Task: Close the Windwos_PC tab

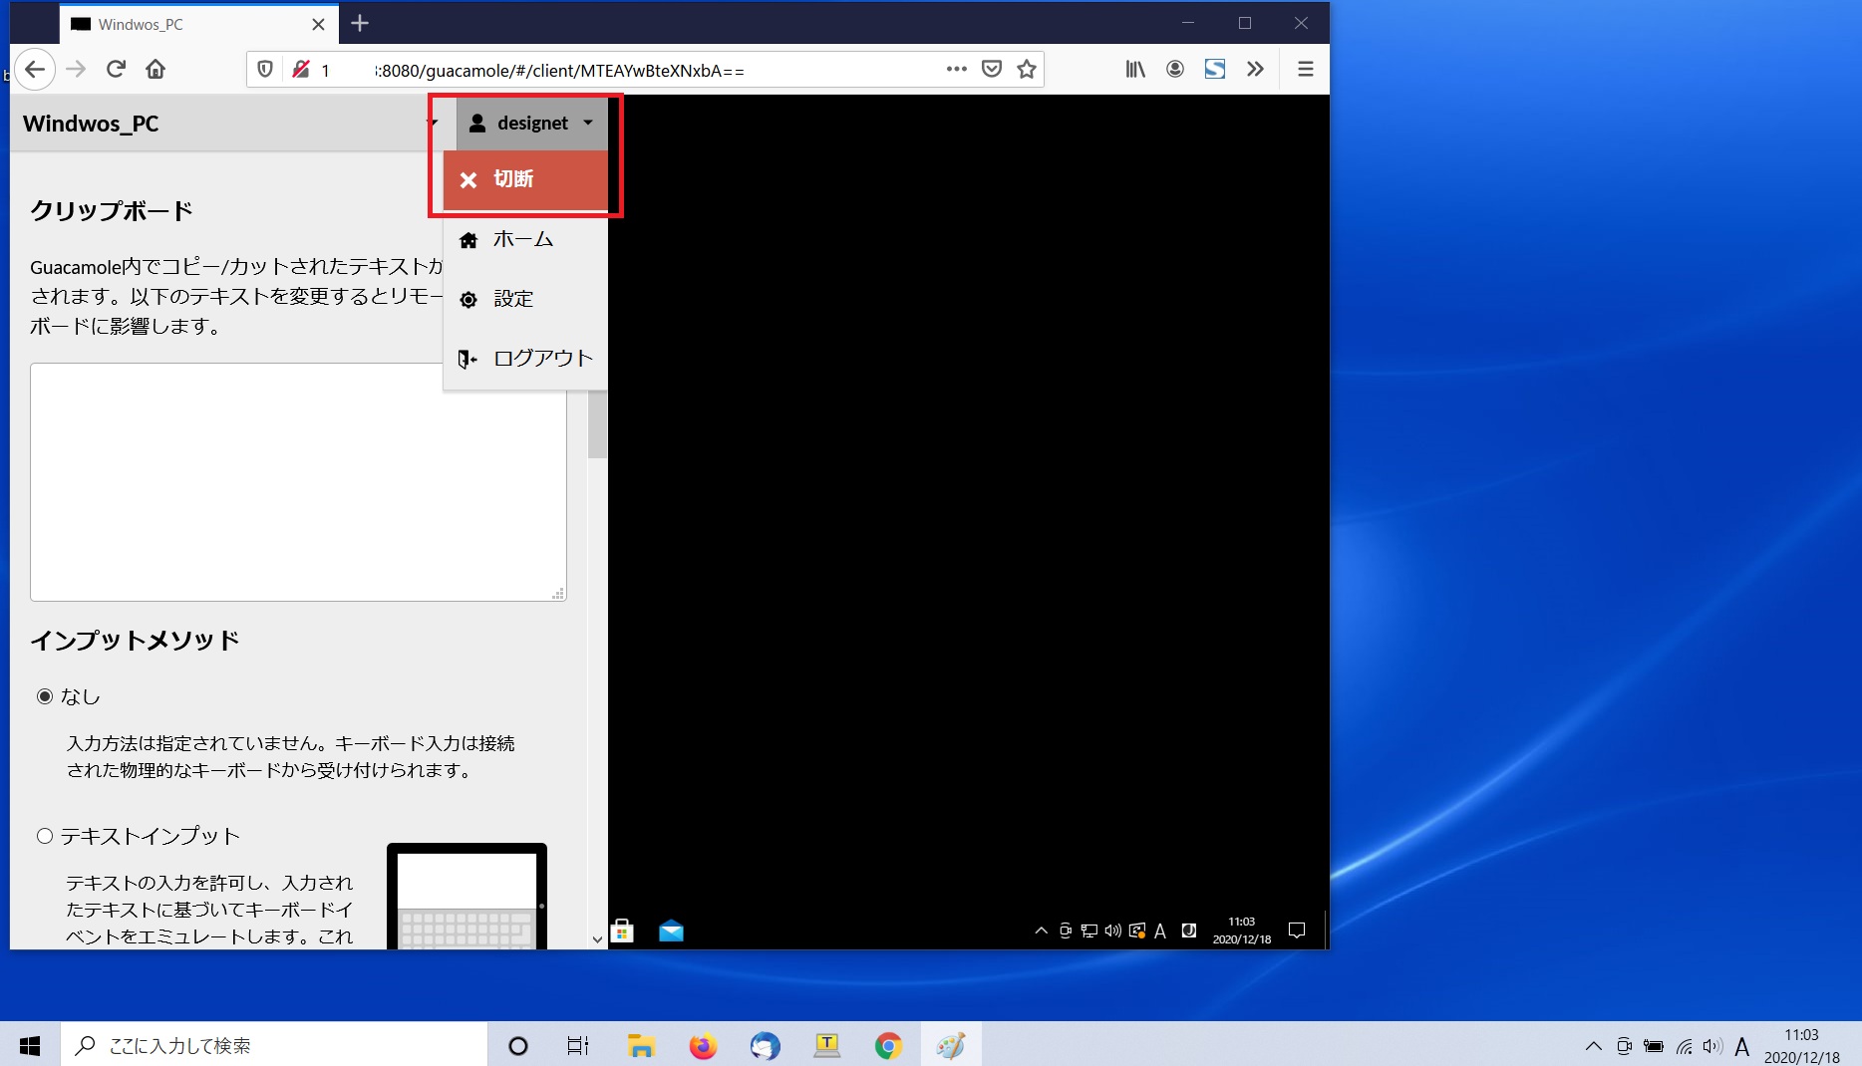Action: tap(318, 24)
